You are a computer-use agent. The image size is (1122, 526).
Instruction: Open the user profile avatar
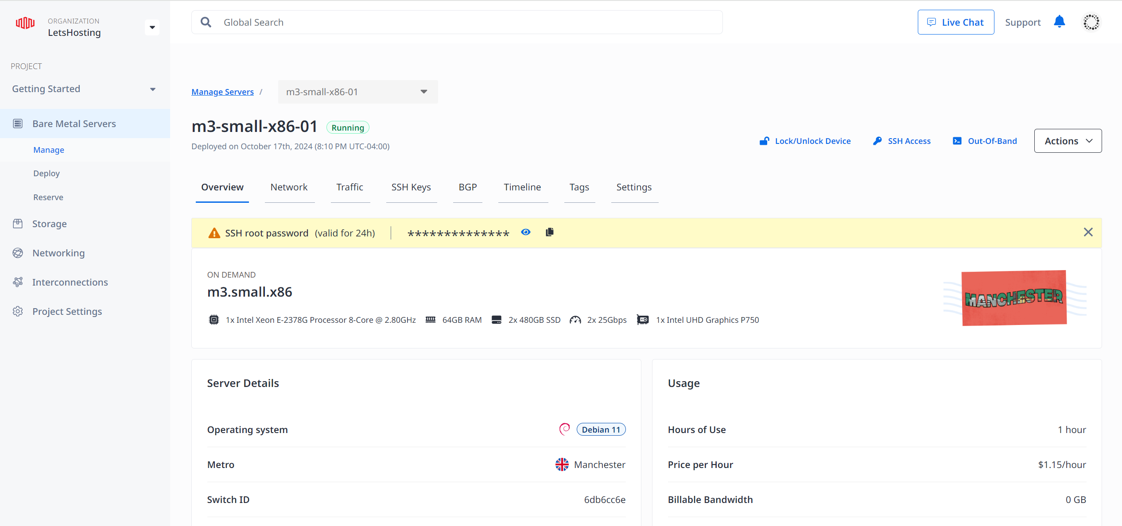click(1091, 22)
